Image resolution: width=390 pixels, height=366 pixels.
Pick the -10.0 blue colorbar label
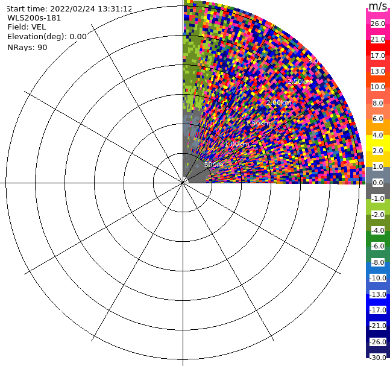tap(378, 278)
